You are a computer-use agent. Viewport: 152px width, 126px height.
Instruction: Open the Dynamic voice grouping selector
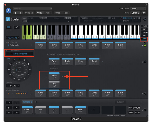click(126, 21)
